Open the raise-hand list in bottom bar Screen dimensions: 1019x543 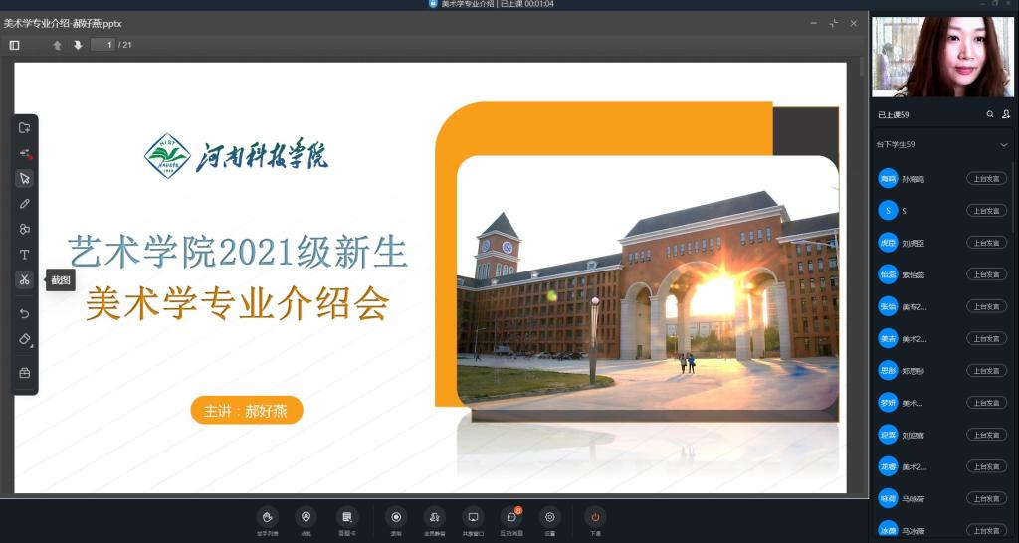pyautogui.click(x=267, y=517)
